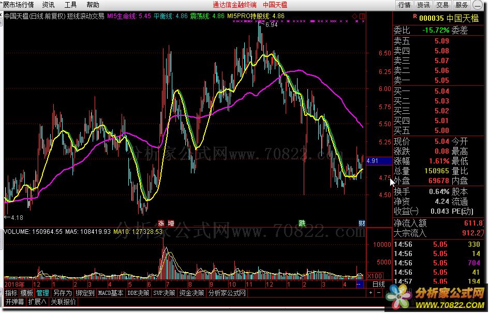Click the 买一 5.04 quote row
Screen dimensions: 489x313
coord(438,92)
